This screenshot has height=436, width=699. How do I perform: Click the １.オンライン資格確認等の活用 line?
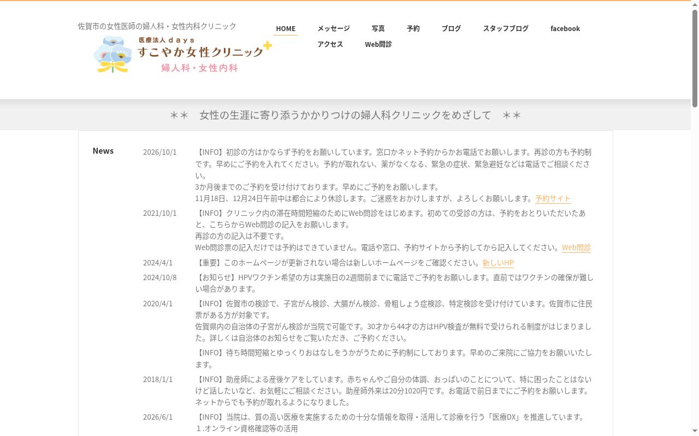click(247, 428)
